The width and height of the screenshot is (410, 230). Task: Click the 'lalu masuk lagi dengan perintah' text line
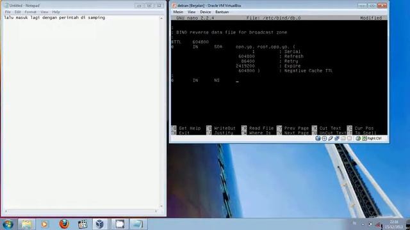point(54,18)
